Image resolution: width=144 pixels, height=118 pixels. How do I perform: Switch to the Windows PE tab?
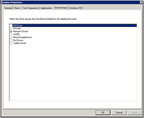(x=76, y=8)
